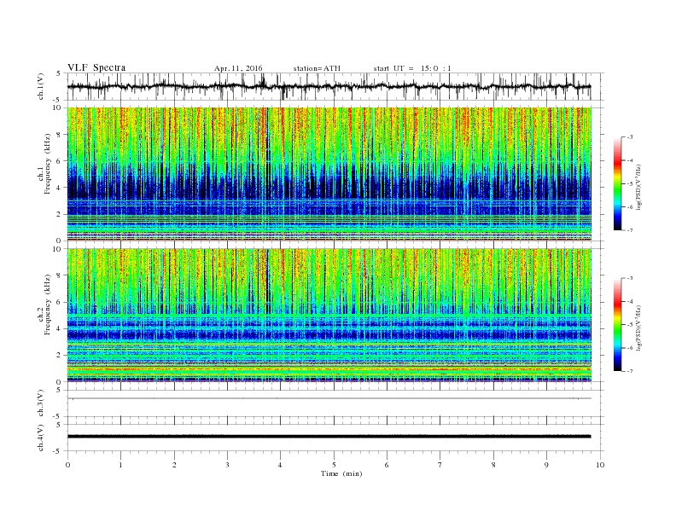
Task: Click the "VLF Spectra" title text
Action: tap(96, 67)
